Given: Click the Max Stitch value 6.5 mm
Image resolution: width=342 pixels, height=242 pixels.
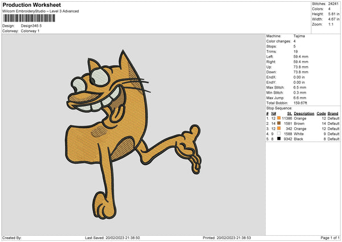Looking at the screenshot, I should (x=300, y=87).
